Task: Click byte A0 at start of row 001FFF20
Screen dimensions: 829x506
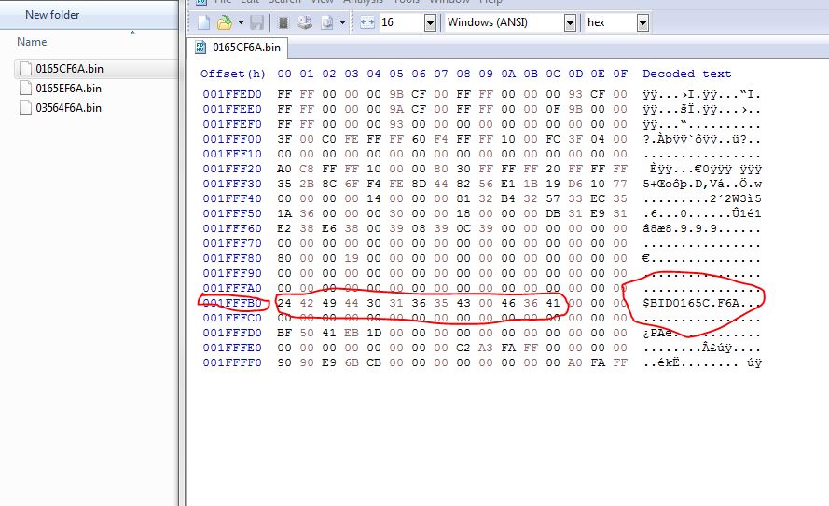Action: pyautogui.click(x=284, y=169)
